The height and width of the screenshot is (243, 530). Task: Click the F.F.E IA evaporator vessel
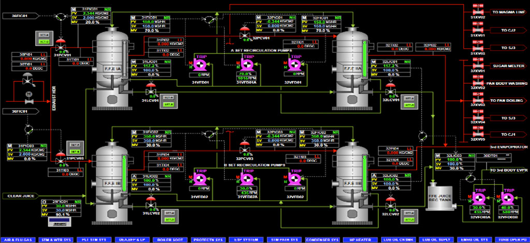click(x=112, y=69)
